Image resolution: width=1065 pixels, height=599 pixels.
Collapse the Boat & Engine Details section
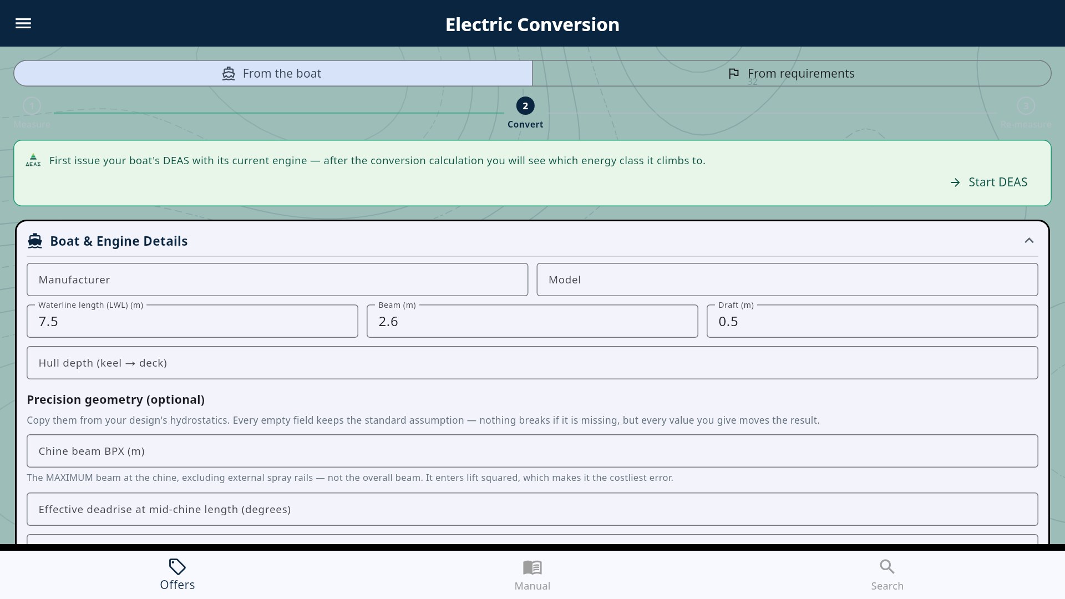pos(1029,241)
